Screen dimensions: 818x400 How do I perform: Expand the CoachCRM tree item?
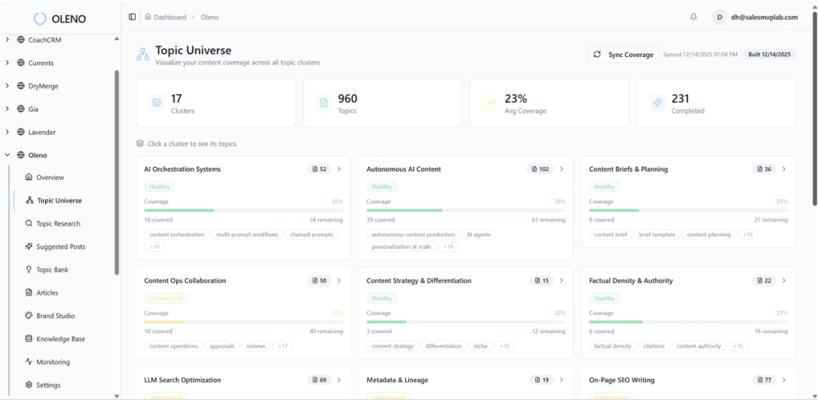click(7, 39)
